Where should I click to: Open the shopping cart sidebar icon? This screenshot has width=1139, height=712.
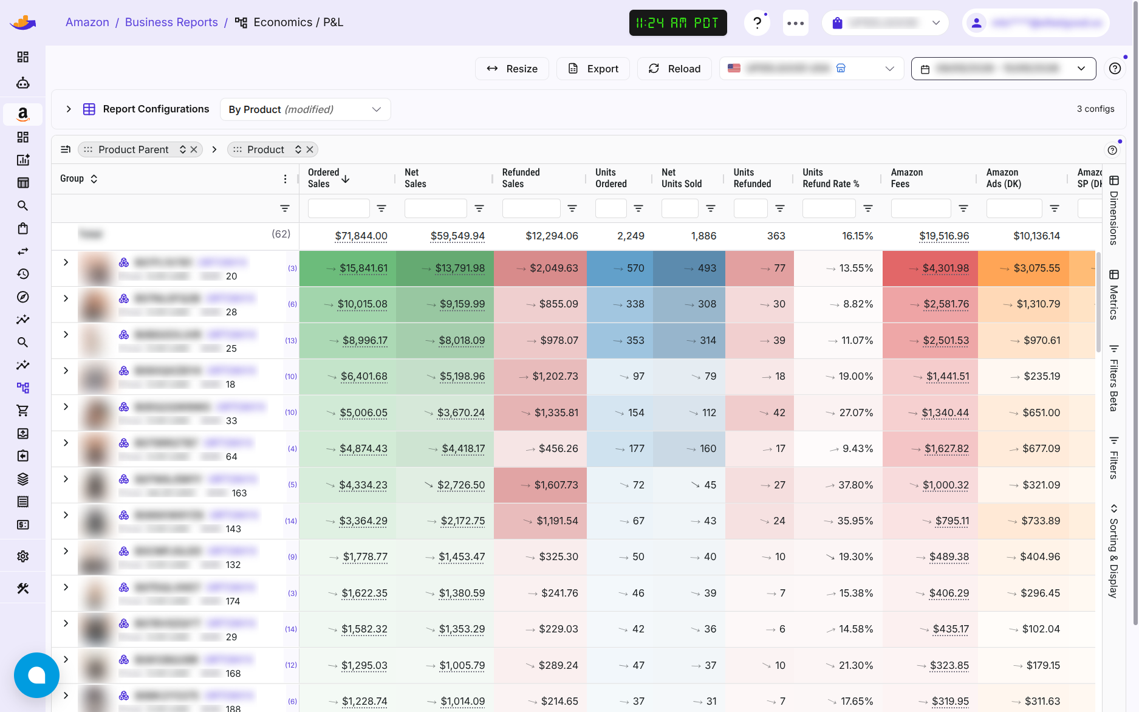click(x=22, y=411)
